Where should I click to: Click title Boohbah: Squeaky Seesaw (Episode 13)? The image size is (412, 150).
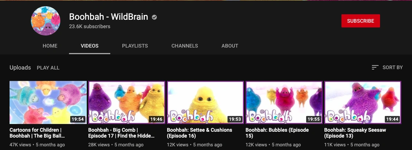pyautogui.click(x=355, y=133)
